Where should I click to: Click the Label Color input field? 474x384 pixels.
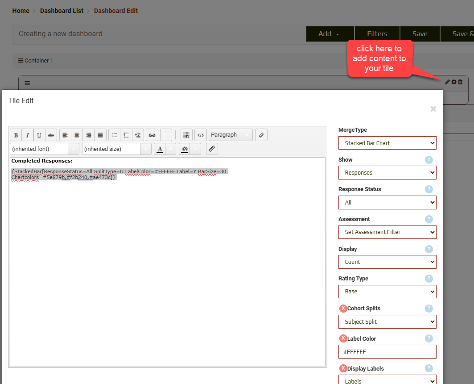387,351
